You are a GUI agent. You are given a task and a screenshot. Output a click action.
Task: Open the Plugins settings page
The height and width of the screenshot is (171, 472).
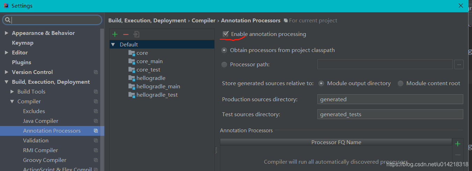[21, 62]
